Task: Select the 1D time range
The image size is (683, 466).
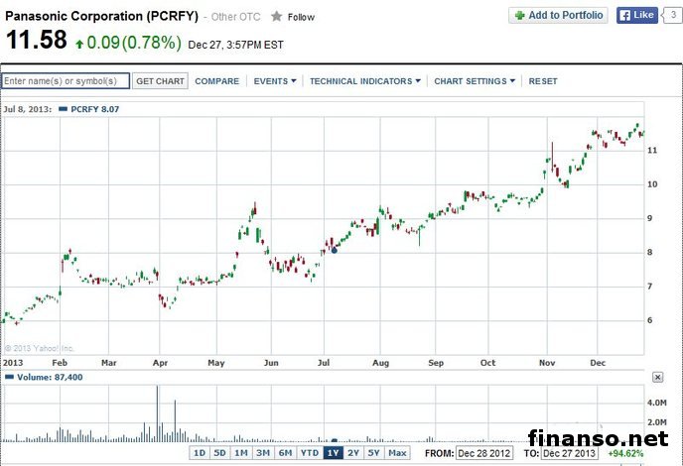Action: (199, 453)
